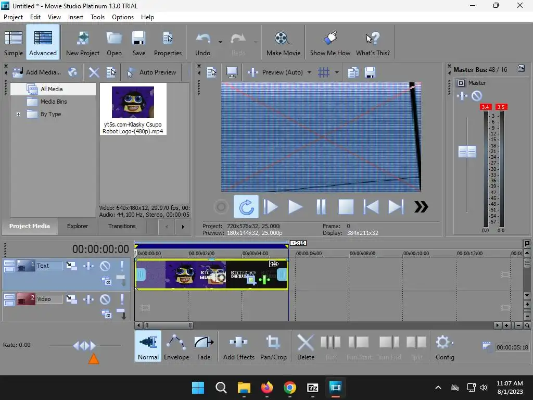533x400 pixels.
Task: Go to project end button
Action: (x=396, y=207)
